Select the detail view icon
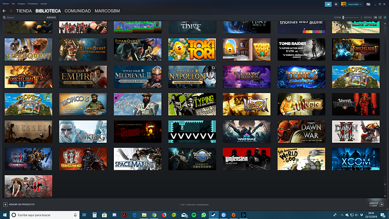The width and height of the screenshot is (389, 219). pos(375,17)
